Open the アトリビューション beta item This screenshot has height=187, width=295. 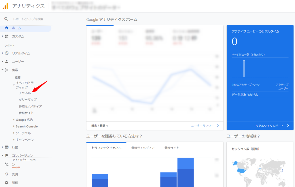coord(24,163)
